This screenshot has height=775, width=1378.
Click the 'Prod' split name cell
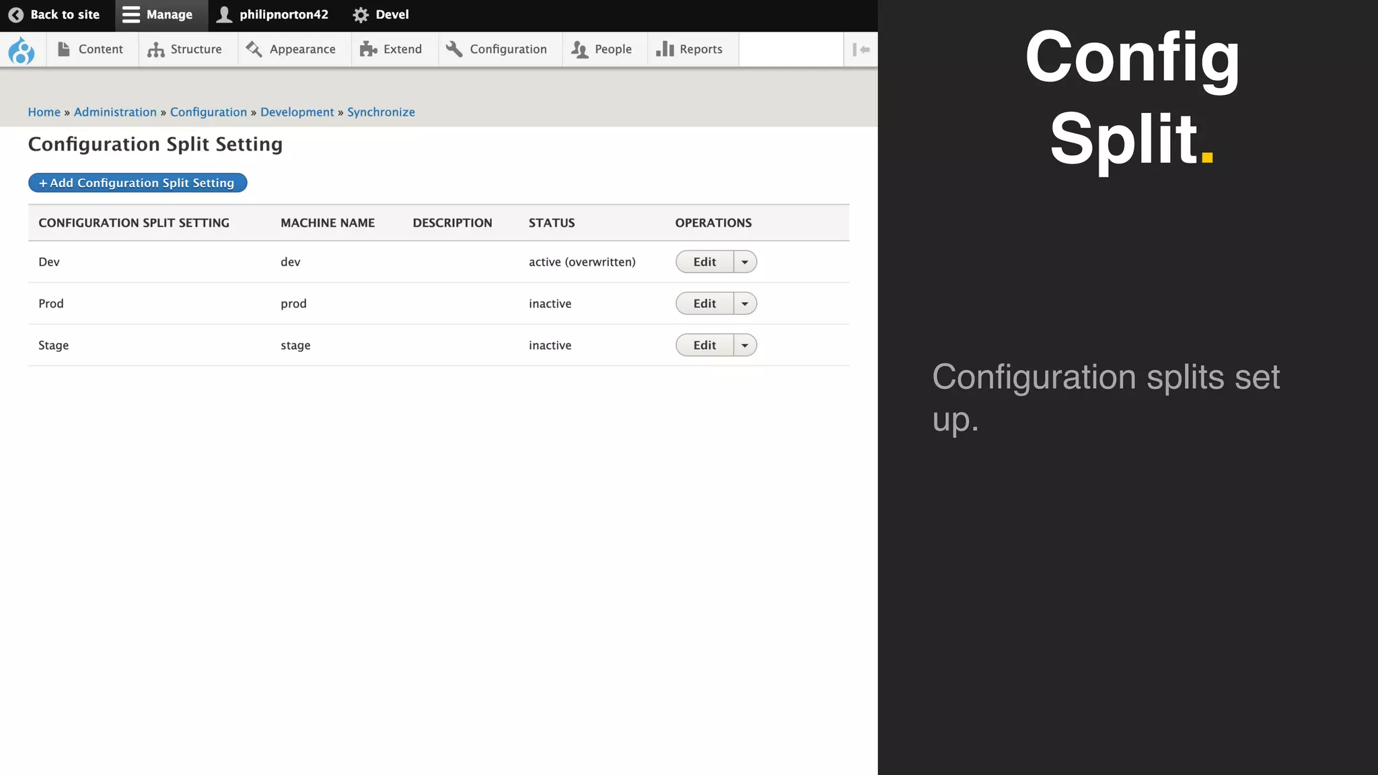point(51,303)
